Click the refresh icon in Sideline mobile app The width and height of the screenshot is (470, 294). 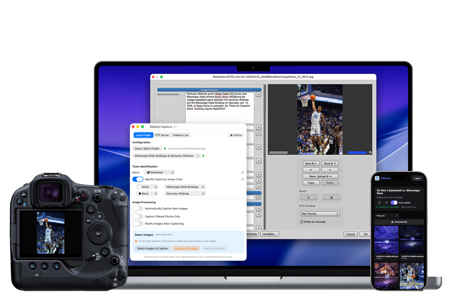coord(379,202)
